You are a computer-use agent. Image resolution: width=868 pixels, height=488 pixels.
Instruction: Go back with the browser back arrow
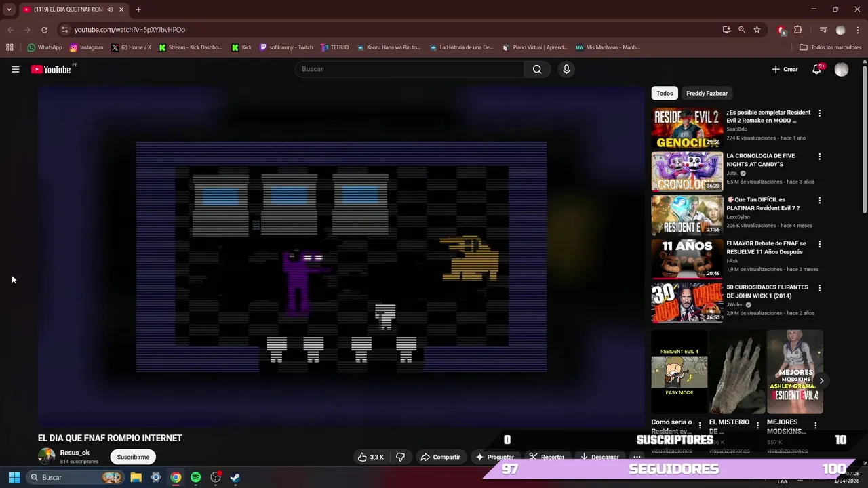point(10,30)
